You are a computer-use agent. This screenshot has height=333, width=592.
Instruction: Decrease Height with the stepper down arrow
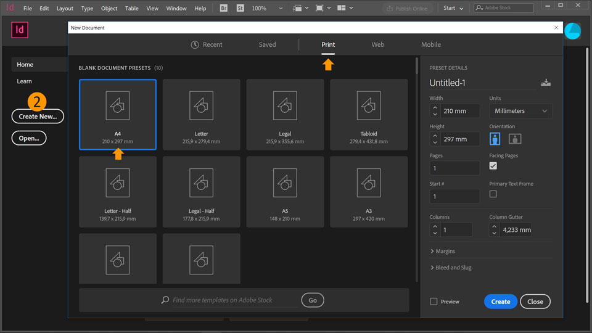pyautogui.click(x=435, y=142)
